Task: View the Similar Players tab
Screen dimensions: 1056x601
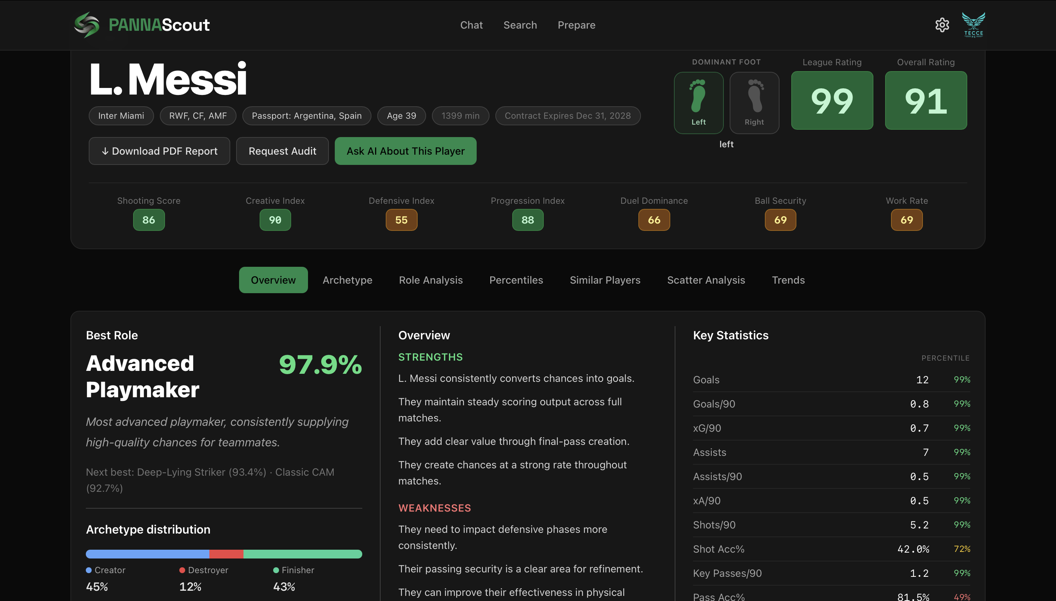Action: click(x=605, y=280)
